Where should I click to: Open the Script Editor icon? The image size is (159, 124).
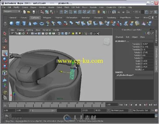click(156, 116)
